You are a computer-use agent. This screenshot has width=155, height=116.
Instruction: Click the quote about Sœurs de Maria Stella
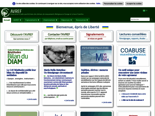[x=59, y=82]
